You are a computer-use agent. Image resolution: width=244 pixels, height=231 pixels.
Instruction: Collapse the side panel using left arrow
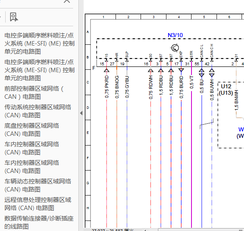(81, 113)
